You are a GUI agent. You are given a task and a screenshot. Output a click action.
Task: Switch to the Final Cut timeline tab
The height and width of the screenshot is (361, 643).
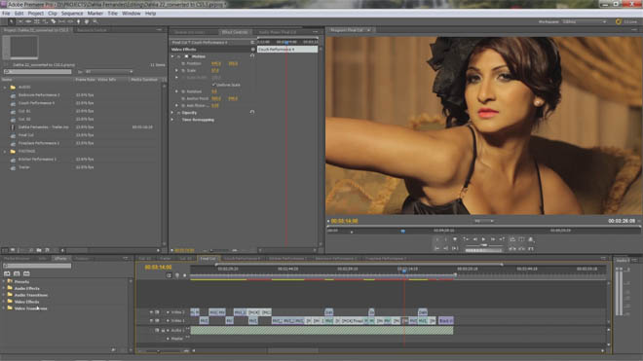208,259
